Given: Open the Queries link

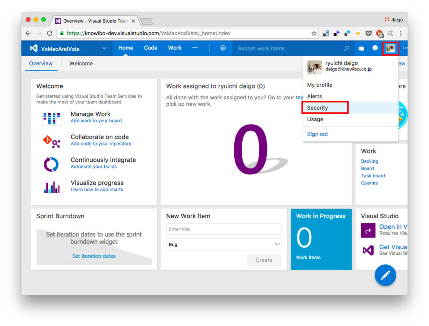Looking at the screenshot, I should click(x=369, y=183).
